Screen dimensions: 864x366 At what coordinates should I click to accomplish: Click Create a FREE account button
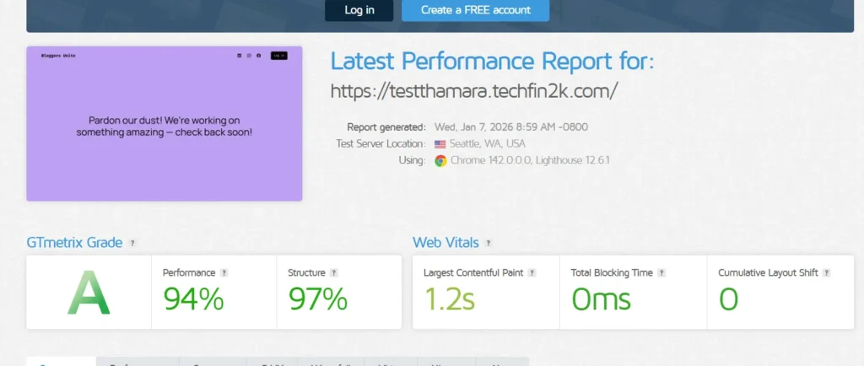coord(476,10)
